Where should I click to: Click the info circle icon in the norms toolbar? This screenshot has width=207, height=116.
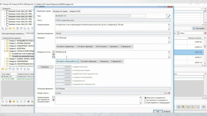(x=17, y=101)
